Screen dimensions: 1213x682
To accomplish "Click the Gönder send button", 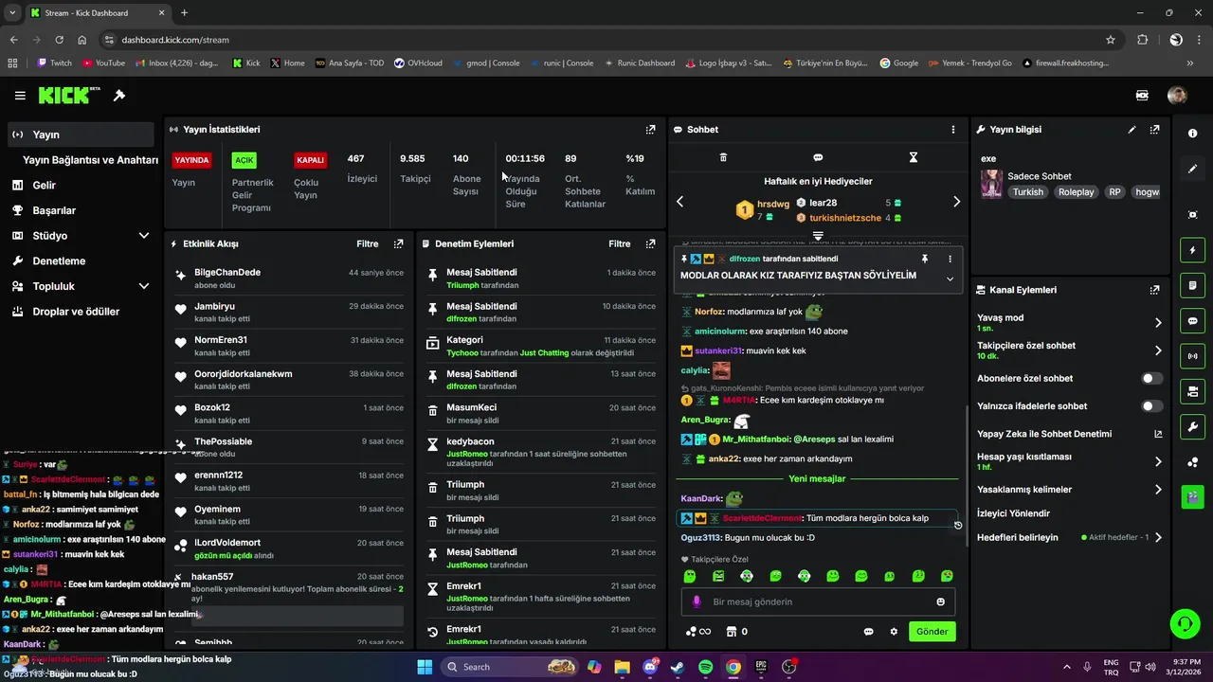I will coord(932,632).
